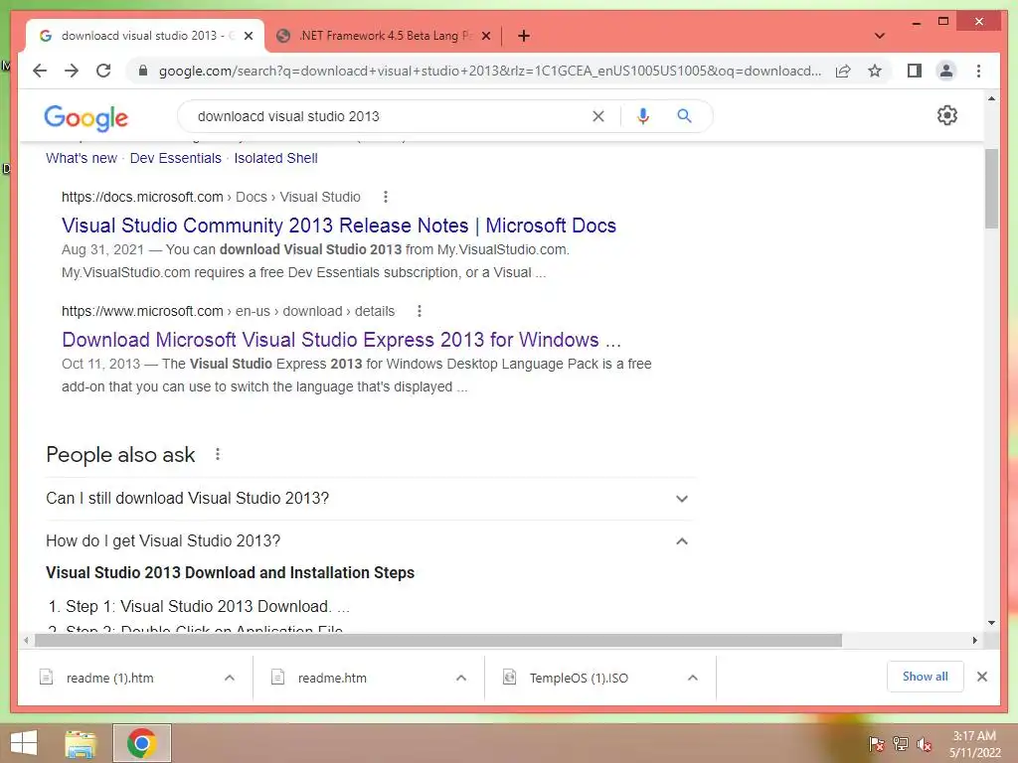Screen dimensions: 1018x763
Task: Click the vertical scrollbar thumb
Action: click(991, 189)
